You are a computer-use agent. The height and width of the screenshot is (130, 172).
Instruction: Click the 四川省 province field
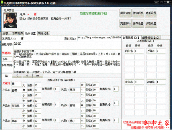pyautogui.click(x=129, y=51)
